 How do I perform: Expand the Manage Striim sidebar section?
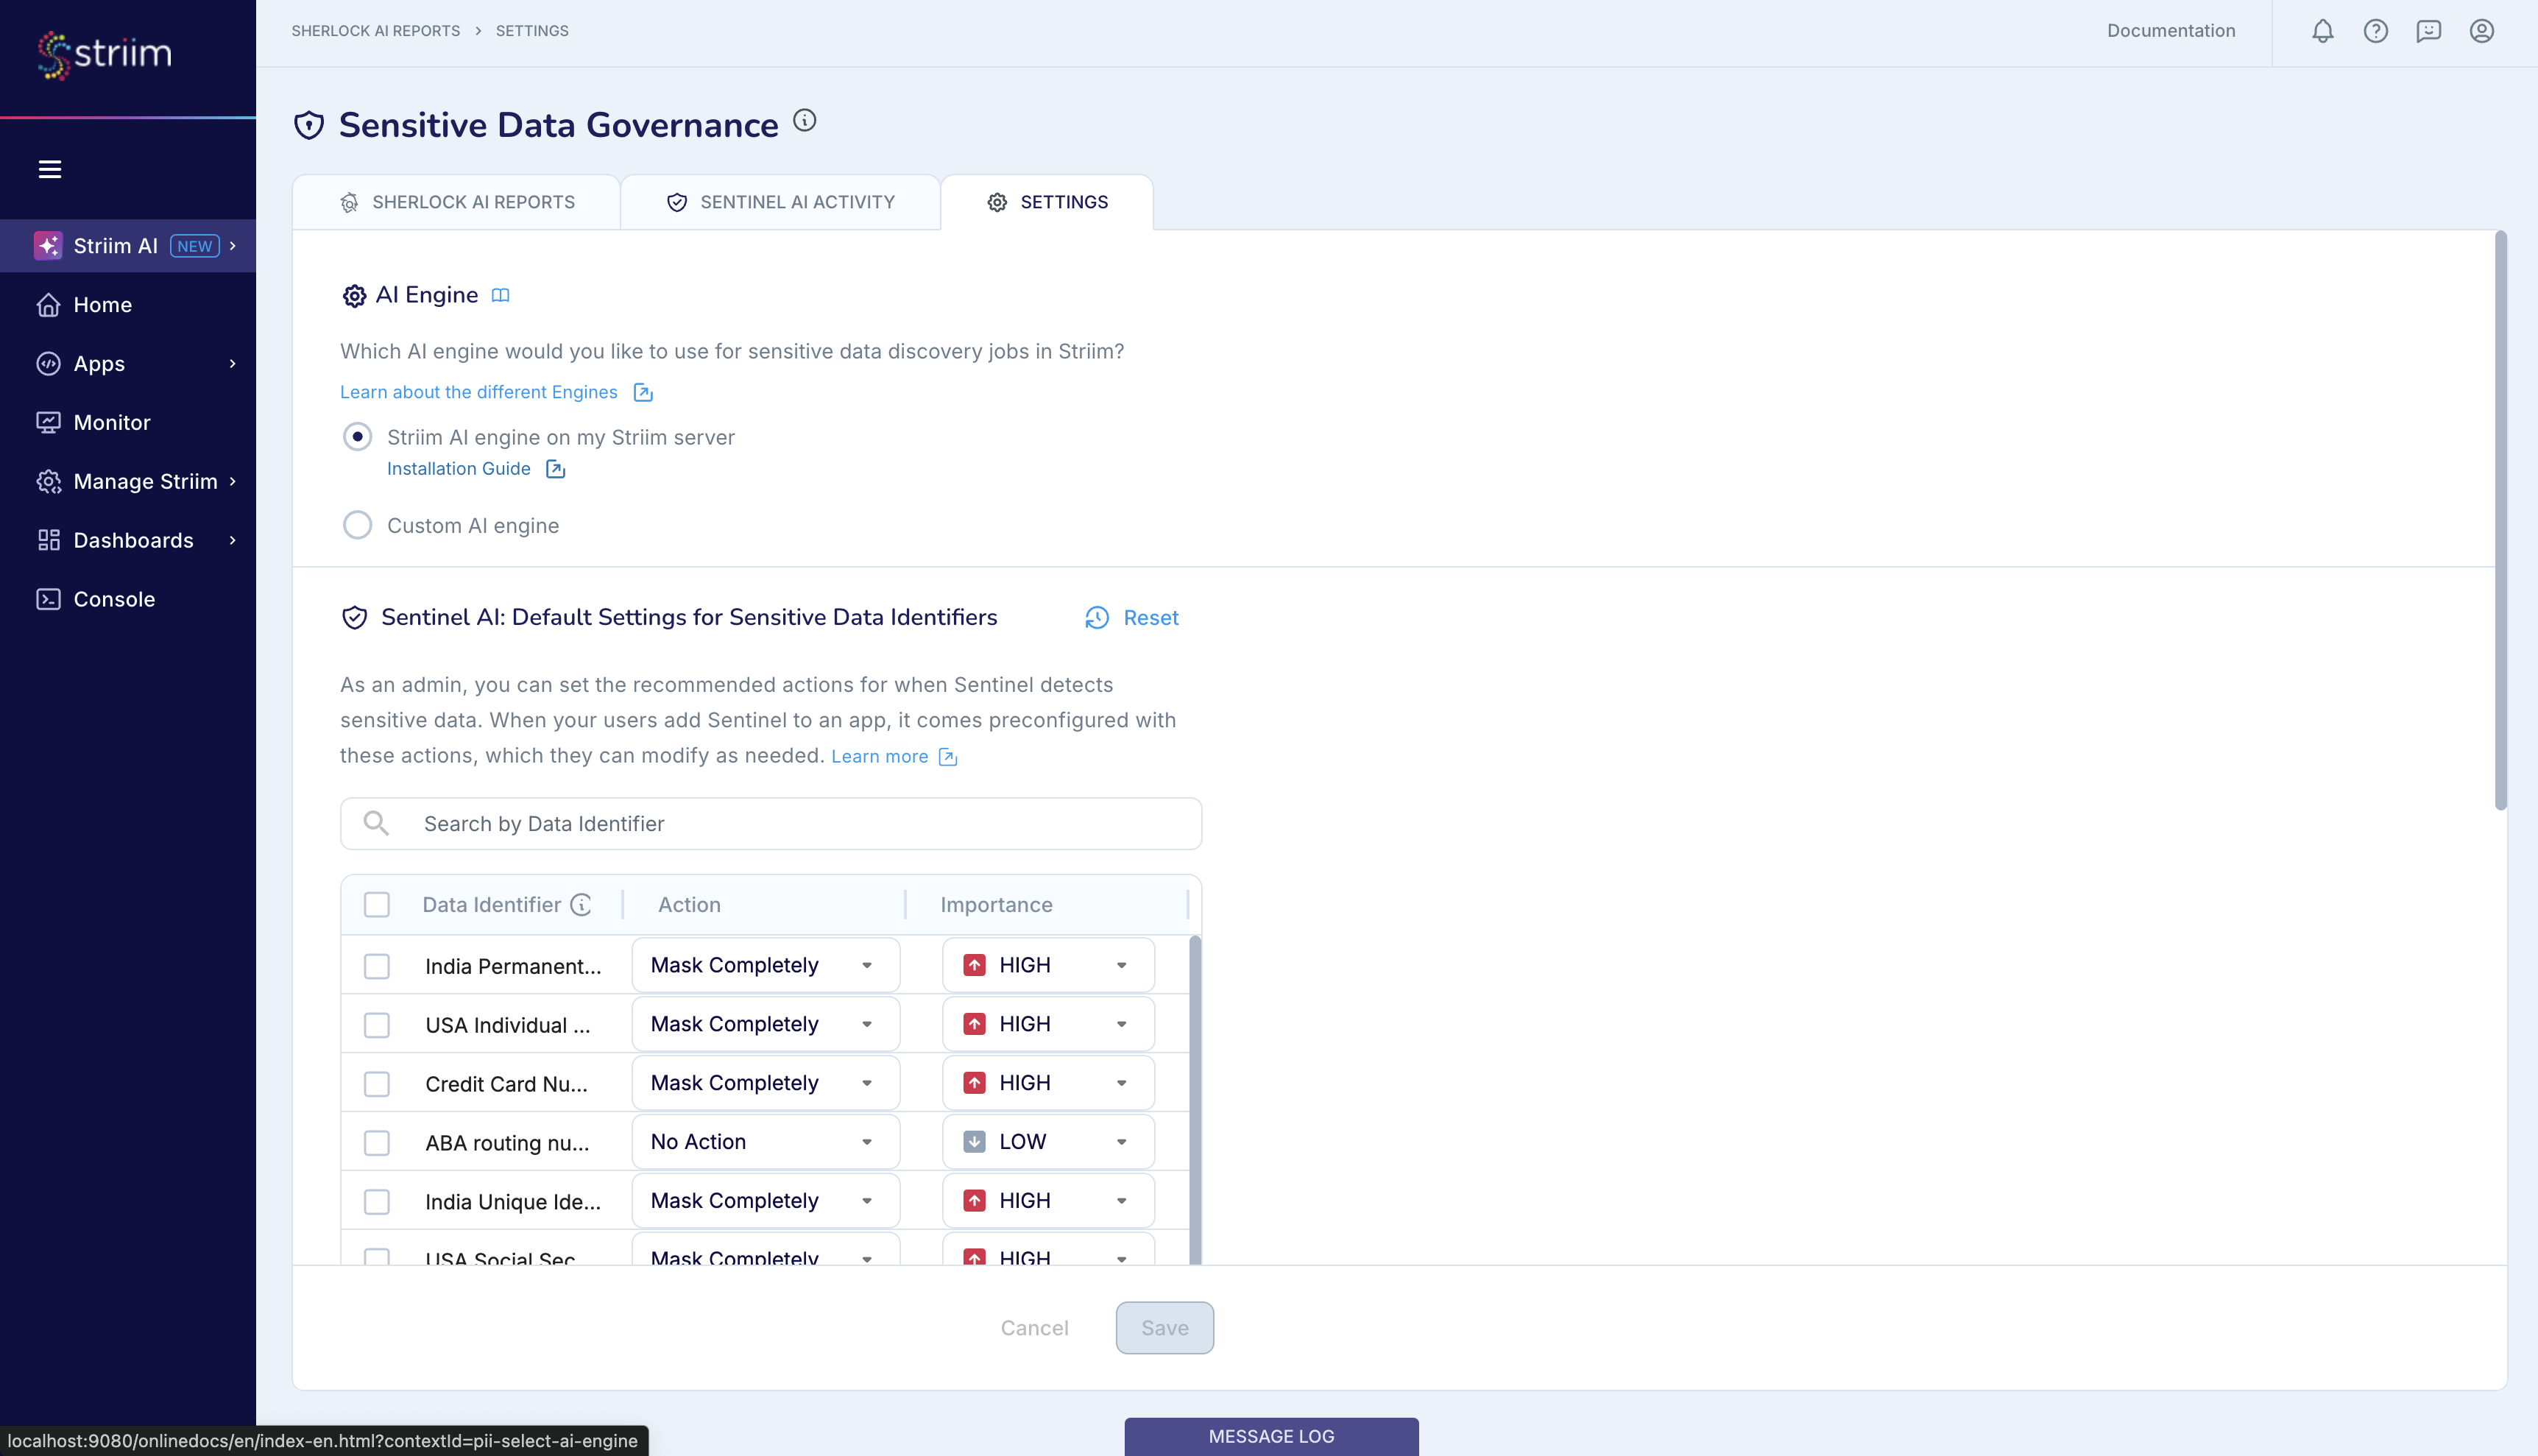[143, 481]
